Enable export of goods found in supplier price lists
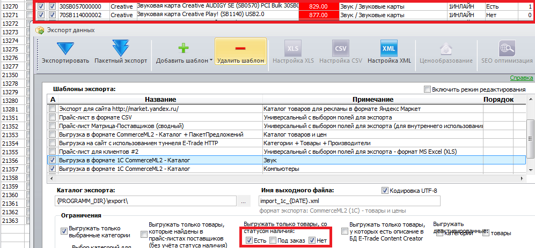 pos(144,234)
